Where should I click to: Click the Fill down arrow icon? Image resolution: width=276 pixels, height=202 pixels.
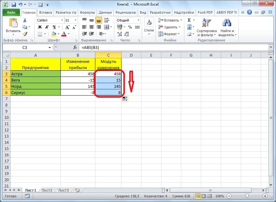(189, 27)
